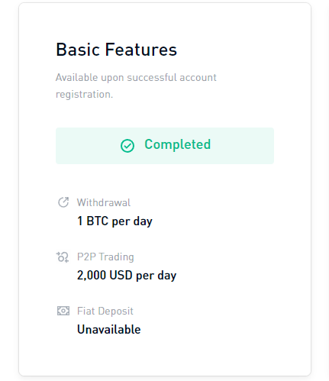
Task: Select the 1 BTC per day limit
Action: point(115,221)
